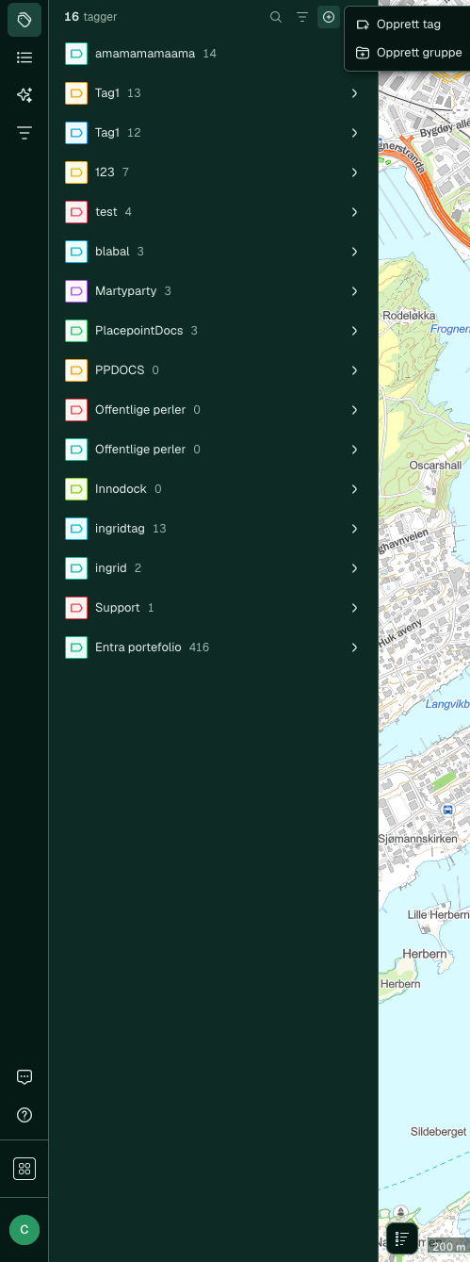The image size is (470, 1262).
Task: Open the apps grid icon
Action: pyautogui.click(x=24, y=1169)
